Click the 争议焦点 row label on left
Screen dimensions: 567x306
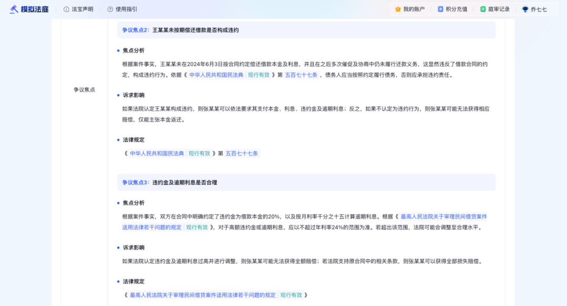(x=84, y=90)
